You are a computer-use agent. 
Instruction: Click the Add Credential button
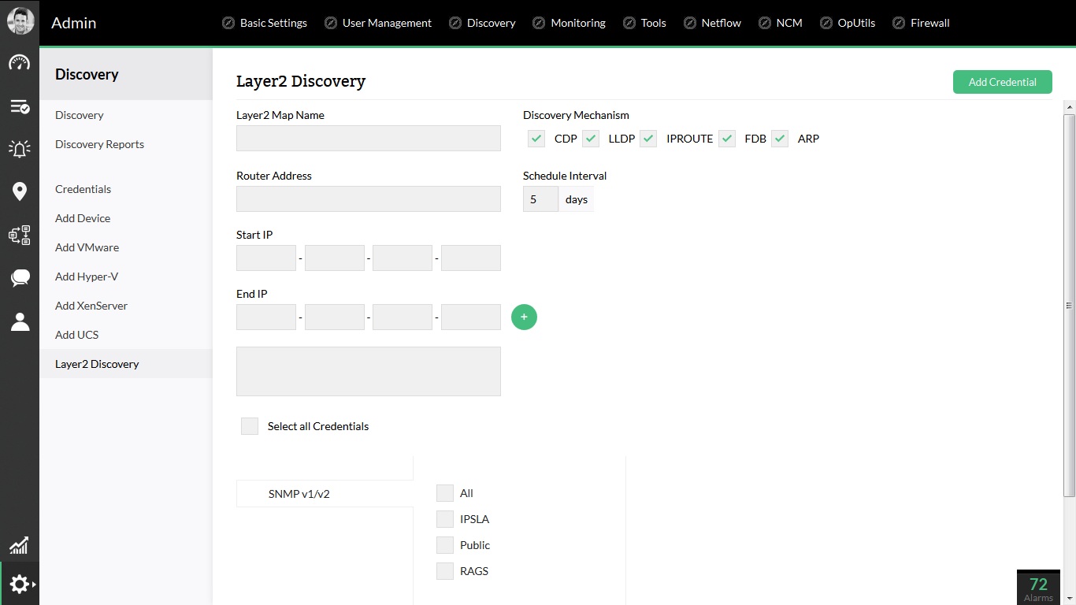[x=1002, y=82]
